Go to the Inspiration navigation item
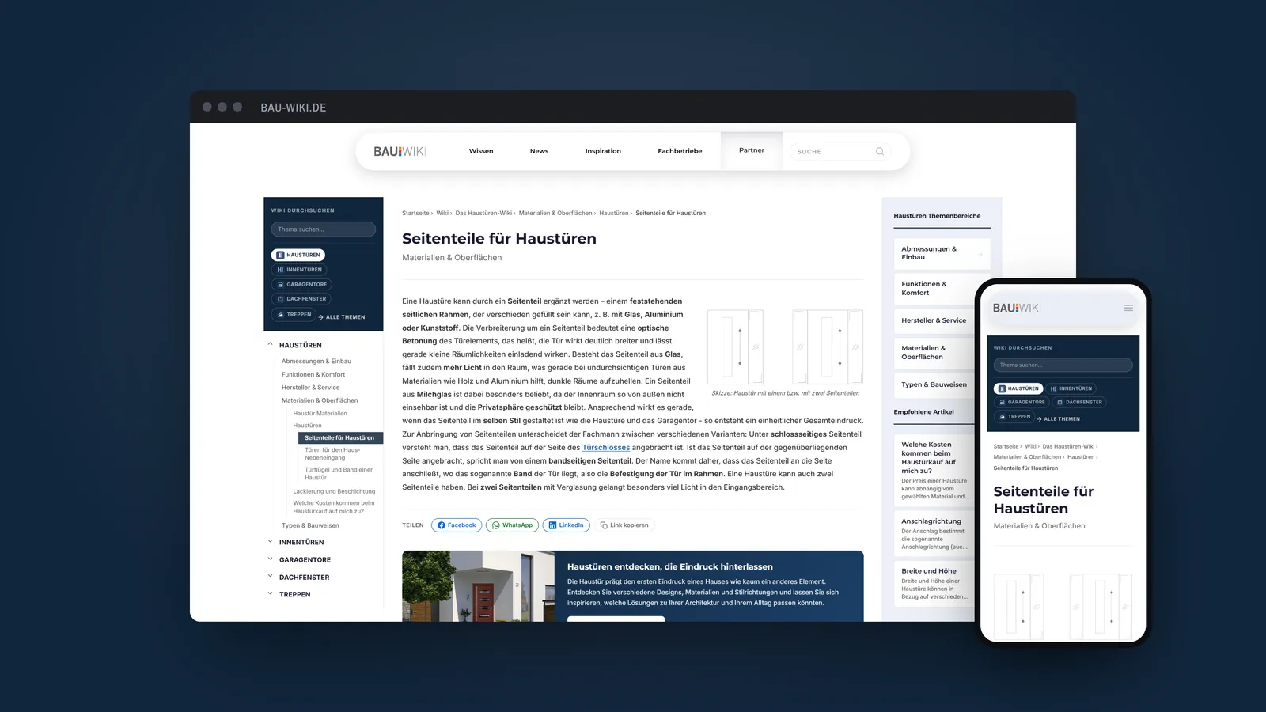 click(x=603, y=151)
